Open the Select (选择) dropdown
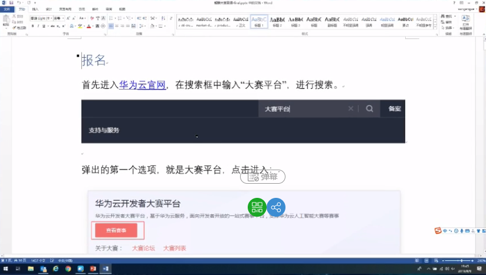The height and width of the screenshot is (275, 486). 448,28
